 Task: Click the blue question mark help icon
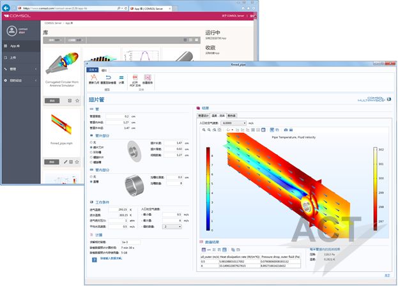coord(94,260)
